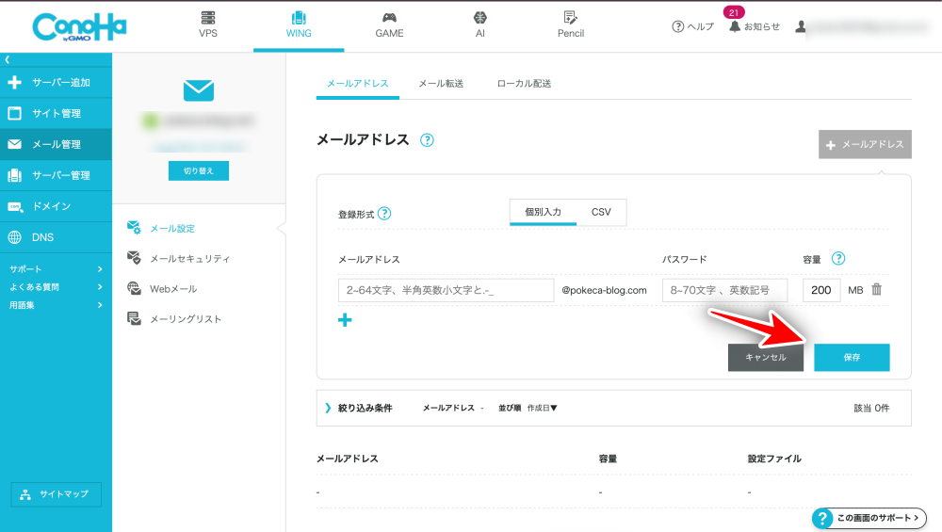Click the ConoHa logo
The image size is (942, 532).
79,26
